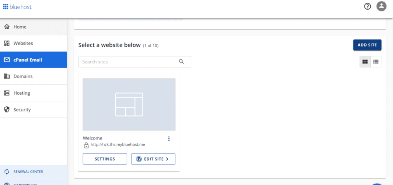Open the Home menu item
Viewport: 393px width, 185px height.
(x=33, y=27)
